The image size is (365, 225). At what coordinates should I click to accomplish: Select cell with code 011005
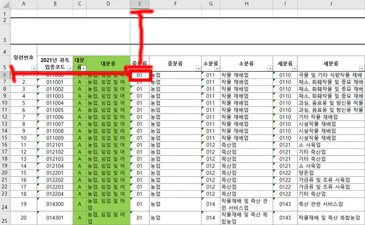tap(55, 110)
